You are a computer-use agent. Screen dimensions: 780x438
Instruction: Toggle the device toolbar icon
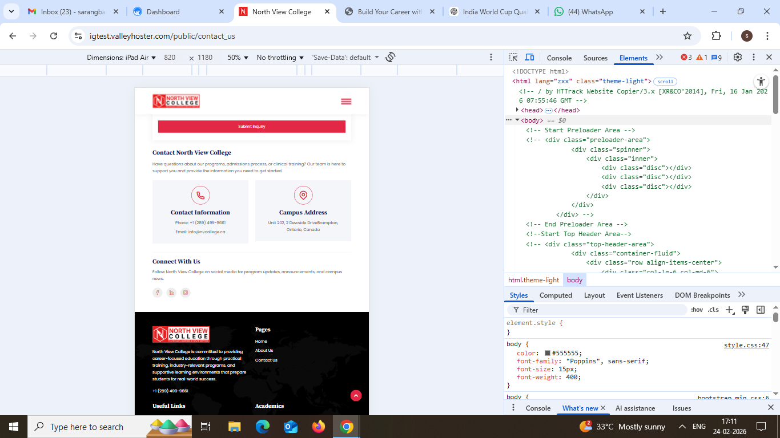(529, 57)
